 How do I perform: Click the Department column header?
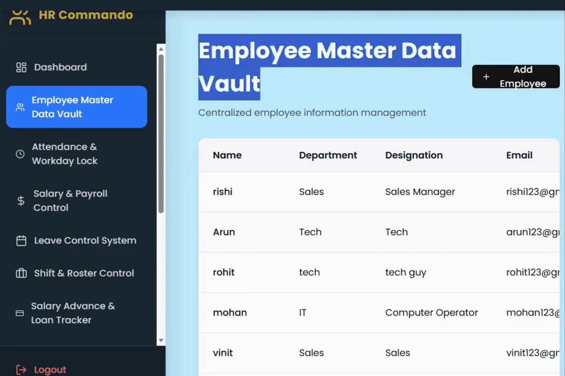[x=328, y=155]
